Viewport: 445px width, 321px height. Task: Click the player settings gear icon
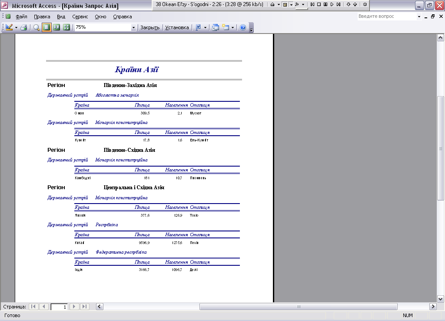pyautogui.click(x=365, y=4)
